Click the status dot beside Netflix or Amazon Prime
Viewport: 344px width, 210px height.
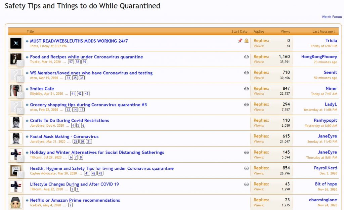point(27,200)
